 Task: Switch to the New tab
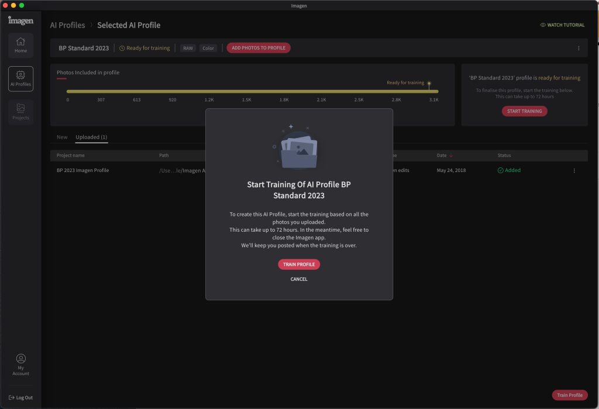(62, 137)
